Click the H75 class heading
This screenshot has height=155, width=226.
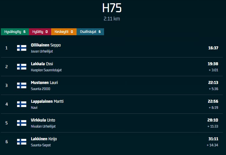[x=112, y=8]
